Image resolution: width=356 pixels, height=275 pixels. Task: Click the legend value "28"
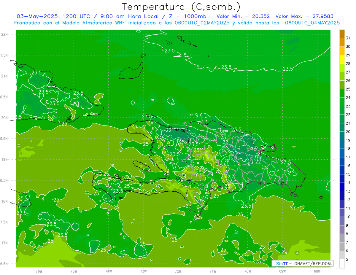pos(348,63)
